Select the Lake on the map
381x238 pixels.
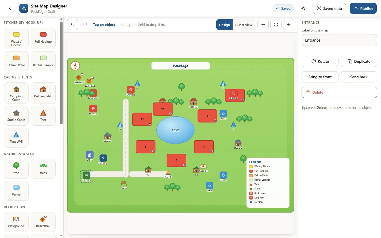[x=175, y=130]
